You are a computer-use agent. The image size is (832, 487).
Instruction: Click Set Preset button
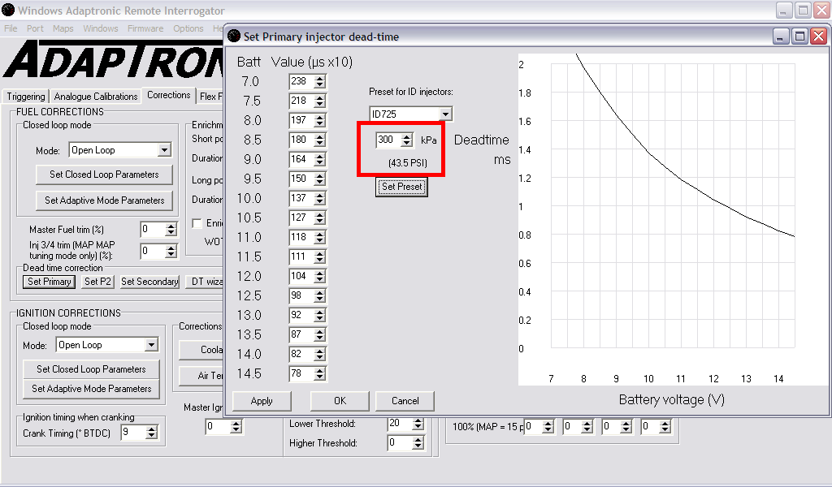[403, 187]
